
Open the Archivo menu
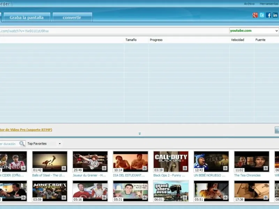249,4
